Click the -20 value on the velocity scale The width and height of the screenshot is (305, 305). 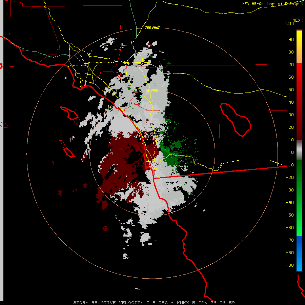(290, 177)
